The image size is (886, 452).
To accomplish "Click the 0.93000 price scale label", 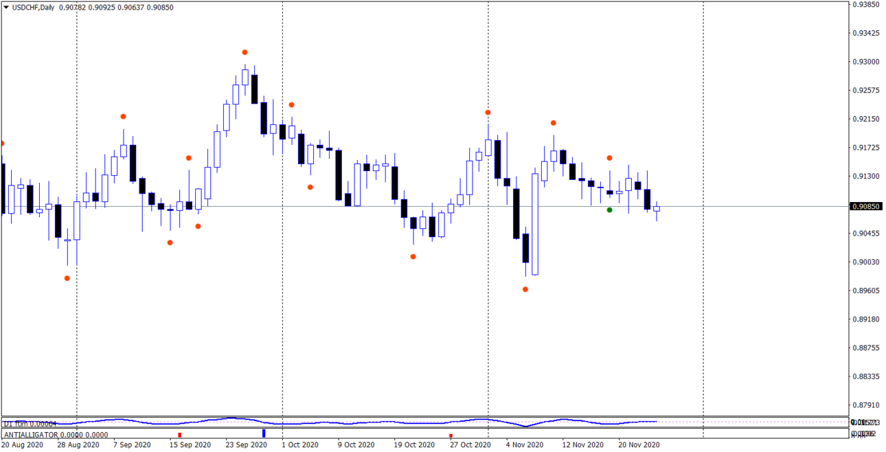I will 866,62.
